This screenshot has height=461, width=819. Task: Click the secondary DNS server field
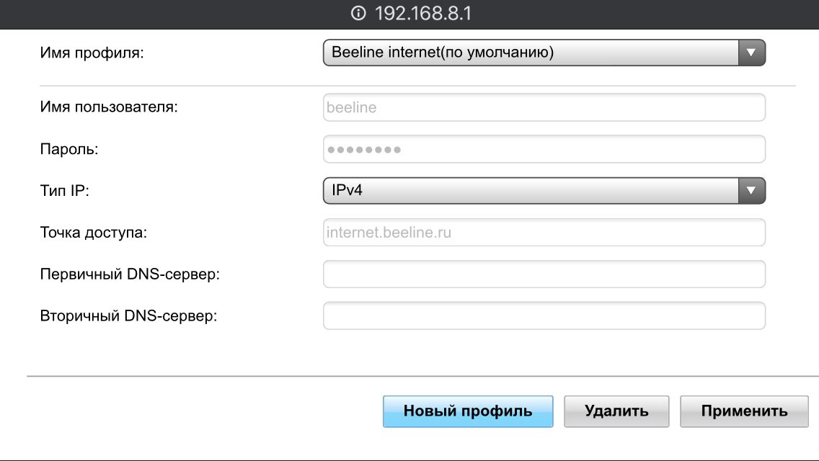point(544,316)
